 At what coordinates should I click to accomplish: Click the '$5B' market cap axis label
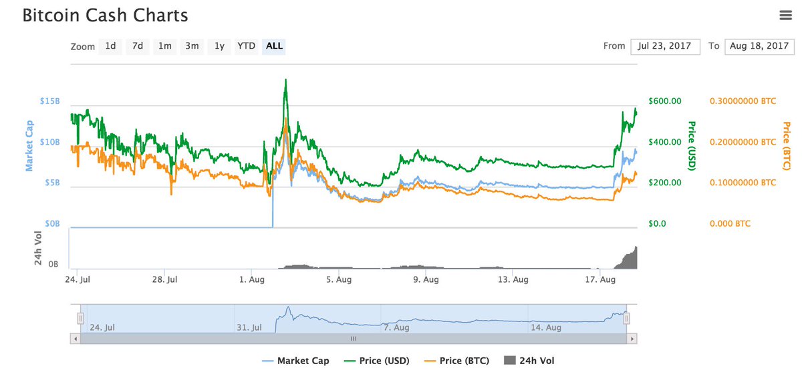tap(51, 183)
